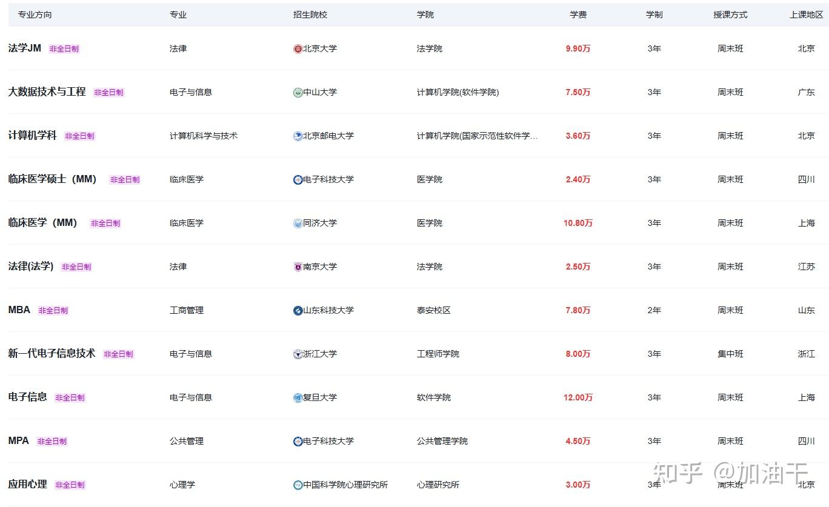Click 非全日制 tag beside 法学JM
The image size is (829, 507).
(64, 49)
